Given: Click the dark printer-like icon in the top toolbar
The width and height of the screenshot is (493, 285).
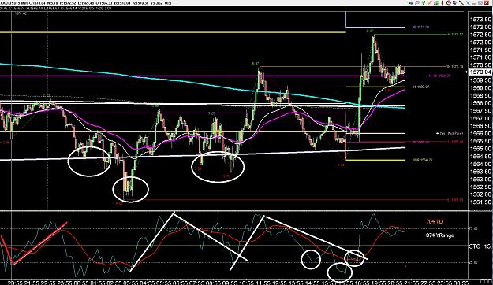Looking at the screenshot, I should pos(411,3).
